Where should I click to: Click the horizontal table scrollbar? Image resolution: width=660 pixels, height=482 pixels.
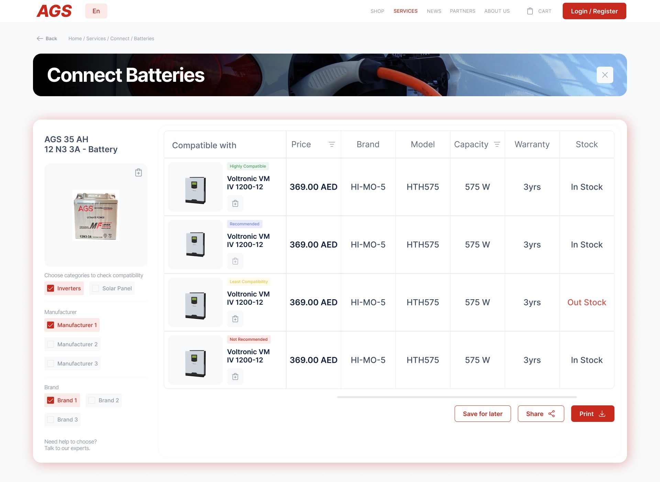pyautogui.click(x=456, y=397)
